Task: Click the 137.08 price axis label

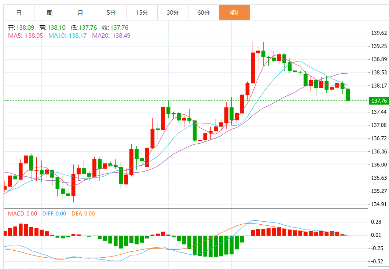Action: [379, 125]
